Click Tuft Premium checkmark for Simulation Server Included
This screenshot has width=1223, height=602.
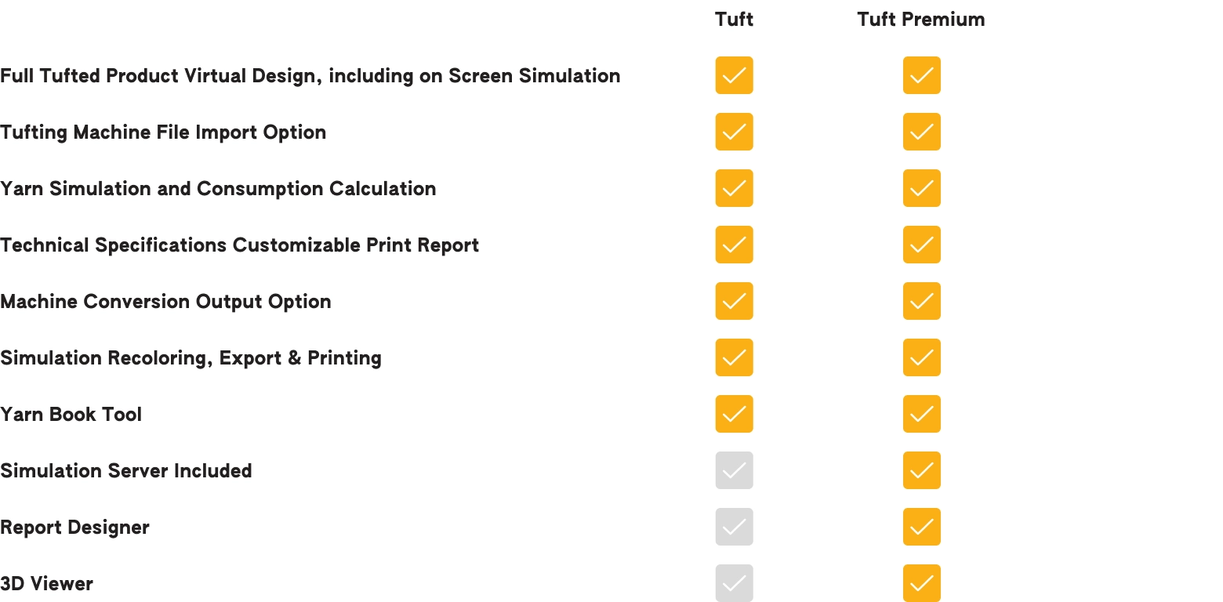pos(921,470)
